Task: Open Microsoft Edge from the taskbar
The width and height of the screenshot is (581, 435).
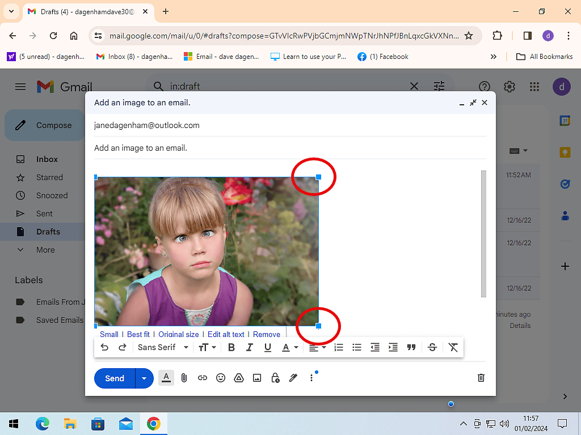Action: pos(43,424)
